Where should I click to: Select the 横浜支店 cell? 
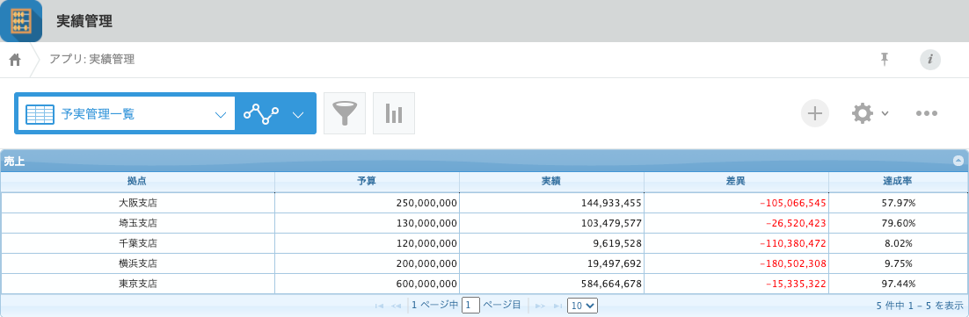point(138,263)
